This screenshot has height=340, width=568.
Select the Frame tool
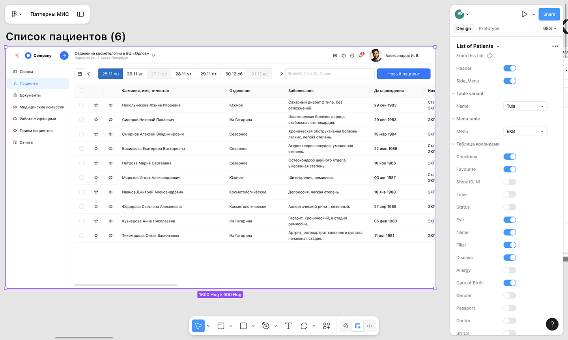pyautogui.click(x=221, y=326)
